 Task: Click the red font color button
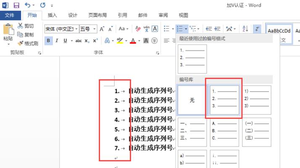(133, 41)
